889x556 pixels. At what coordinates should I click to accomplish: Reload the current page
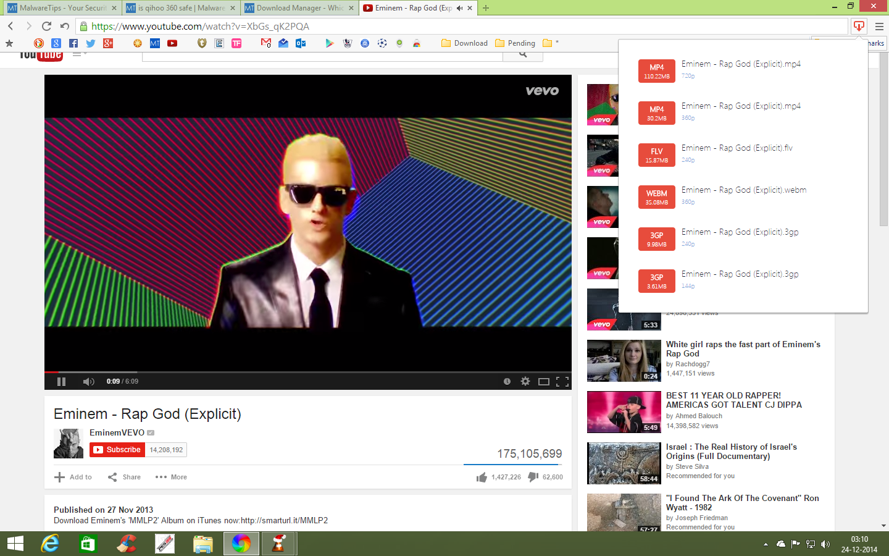tap(46, 26)
